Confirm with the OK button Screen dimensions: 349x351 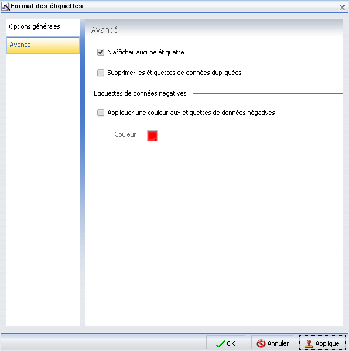225,343
